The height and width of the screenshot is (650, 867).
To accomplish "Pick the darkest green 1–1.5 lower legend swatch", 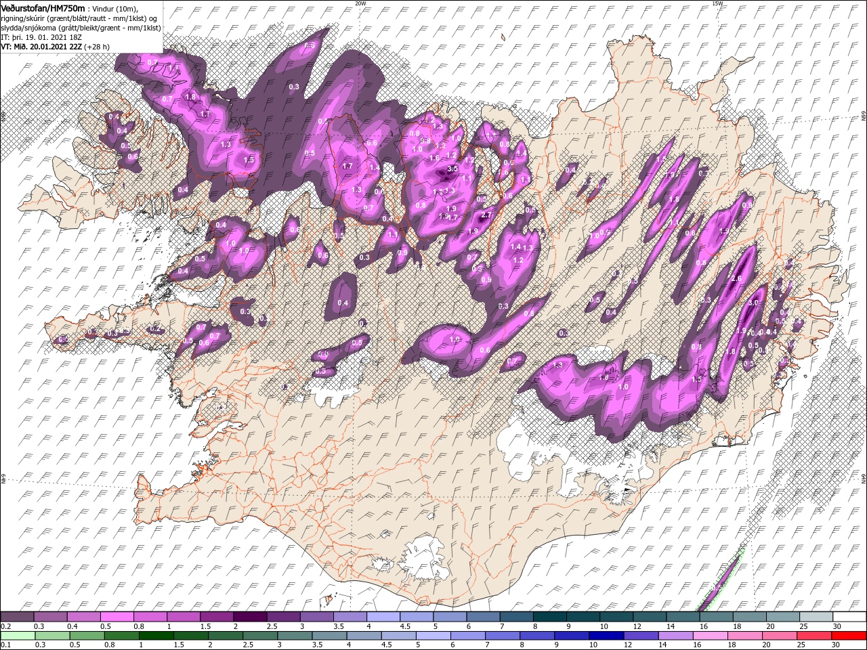I will (156, 636).
